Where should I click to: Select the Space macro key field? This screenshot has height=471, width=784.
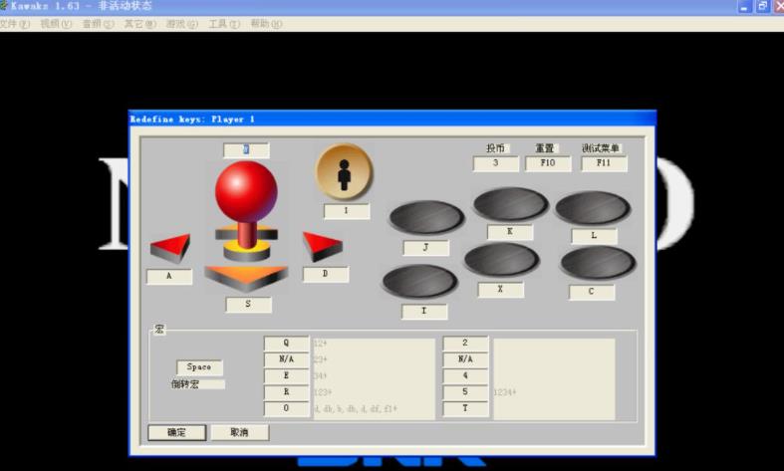199,367
